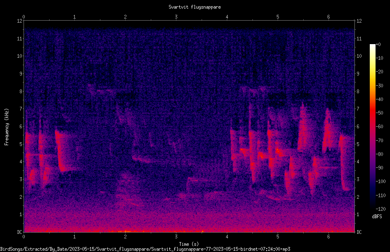Click the dBFS color scale bar

(x=372, y=126)
